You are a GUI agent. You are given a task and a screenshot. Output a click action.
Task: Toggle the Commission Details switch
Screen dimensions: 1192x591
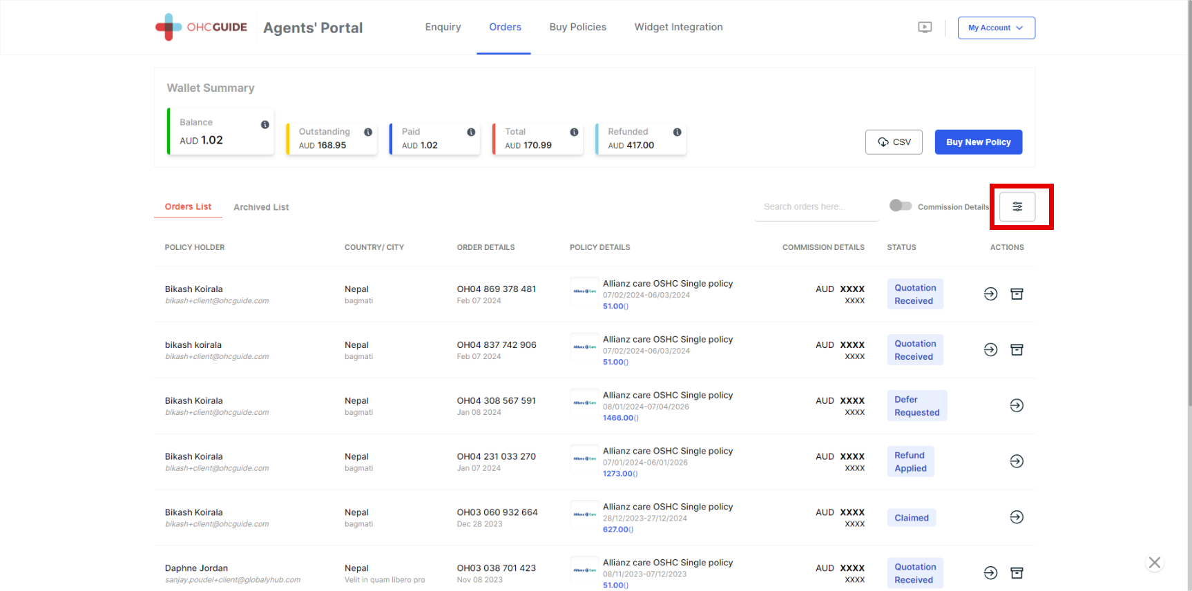pos(901,206)
